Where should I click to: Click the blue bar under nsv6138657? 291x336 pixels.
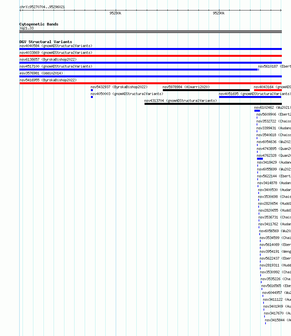pyautogui.click(x=150, y=63)
